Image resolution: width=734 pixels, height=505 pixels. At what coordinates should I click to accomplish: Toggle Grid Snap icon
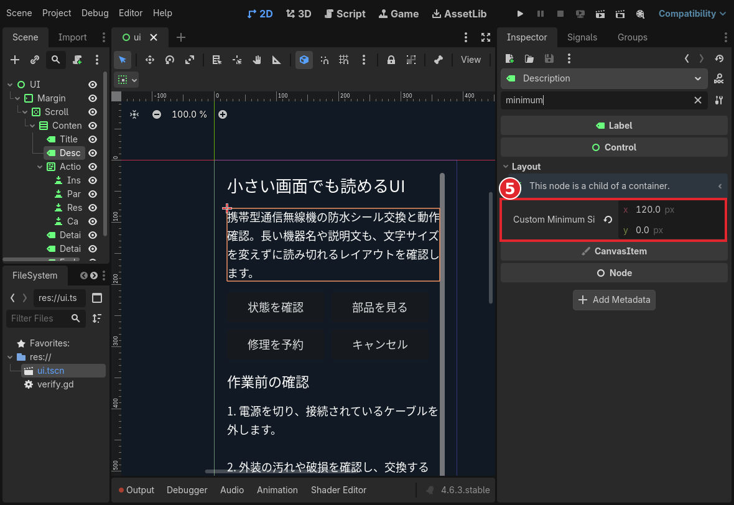point(343,60)
